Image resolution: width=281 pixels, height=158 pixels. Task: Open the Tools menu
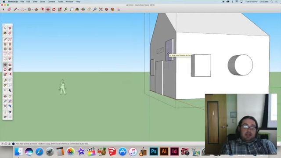[60, 2]
